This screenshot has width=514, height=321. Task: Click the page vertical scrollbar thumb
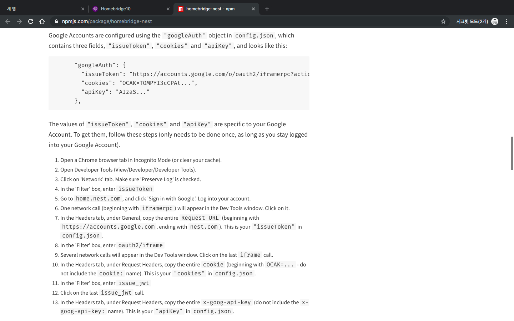(512, 153)
